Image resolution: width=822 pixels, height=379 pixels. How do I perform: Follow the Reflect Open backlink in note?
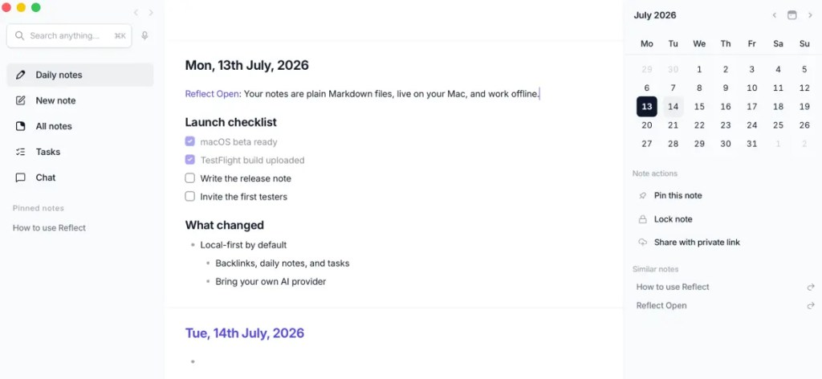tap(212, 94)
